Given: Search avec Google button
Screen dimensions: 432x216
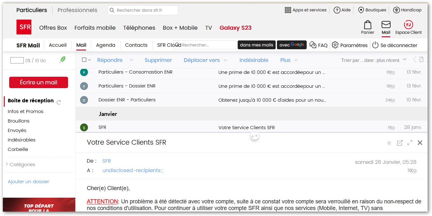Looking at the screenshot, I should coord(292,45).
